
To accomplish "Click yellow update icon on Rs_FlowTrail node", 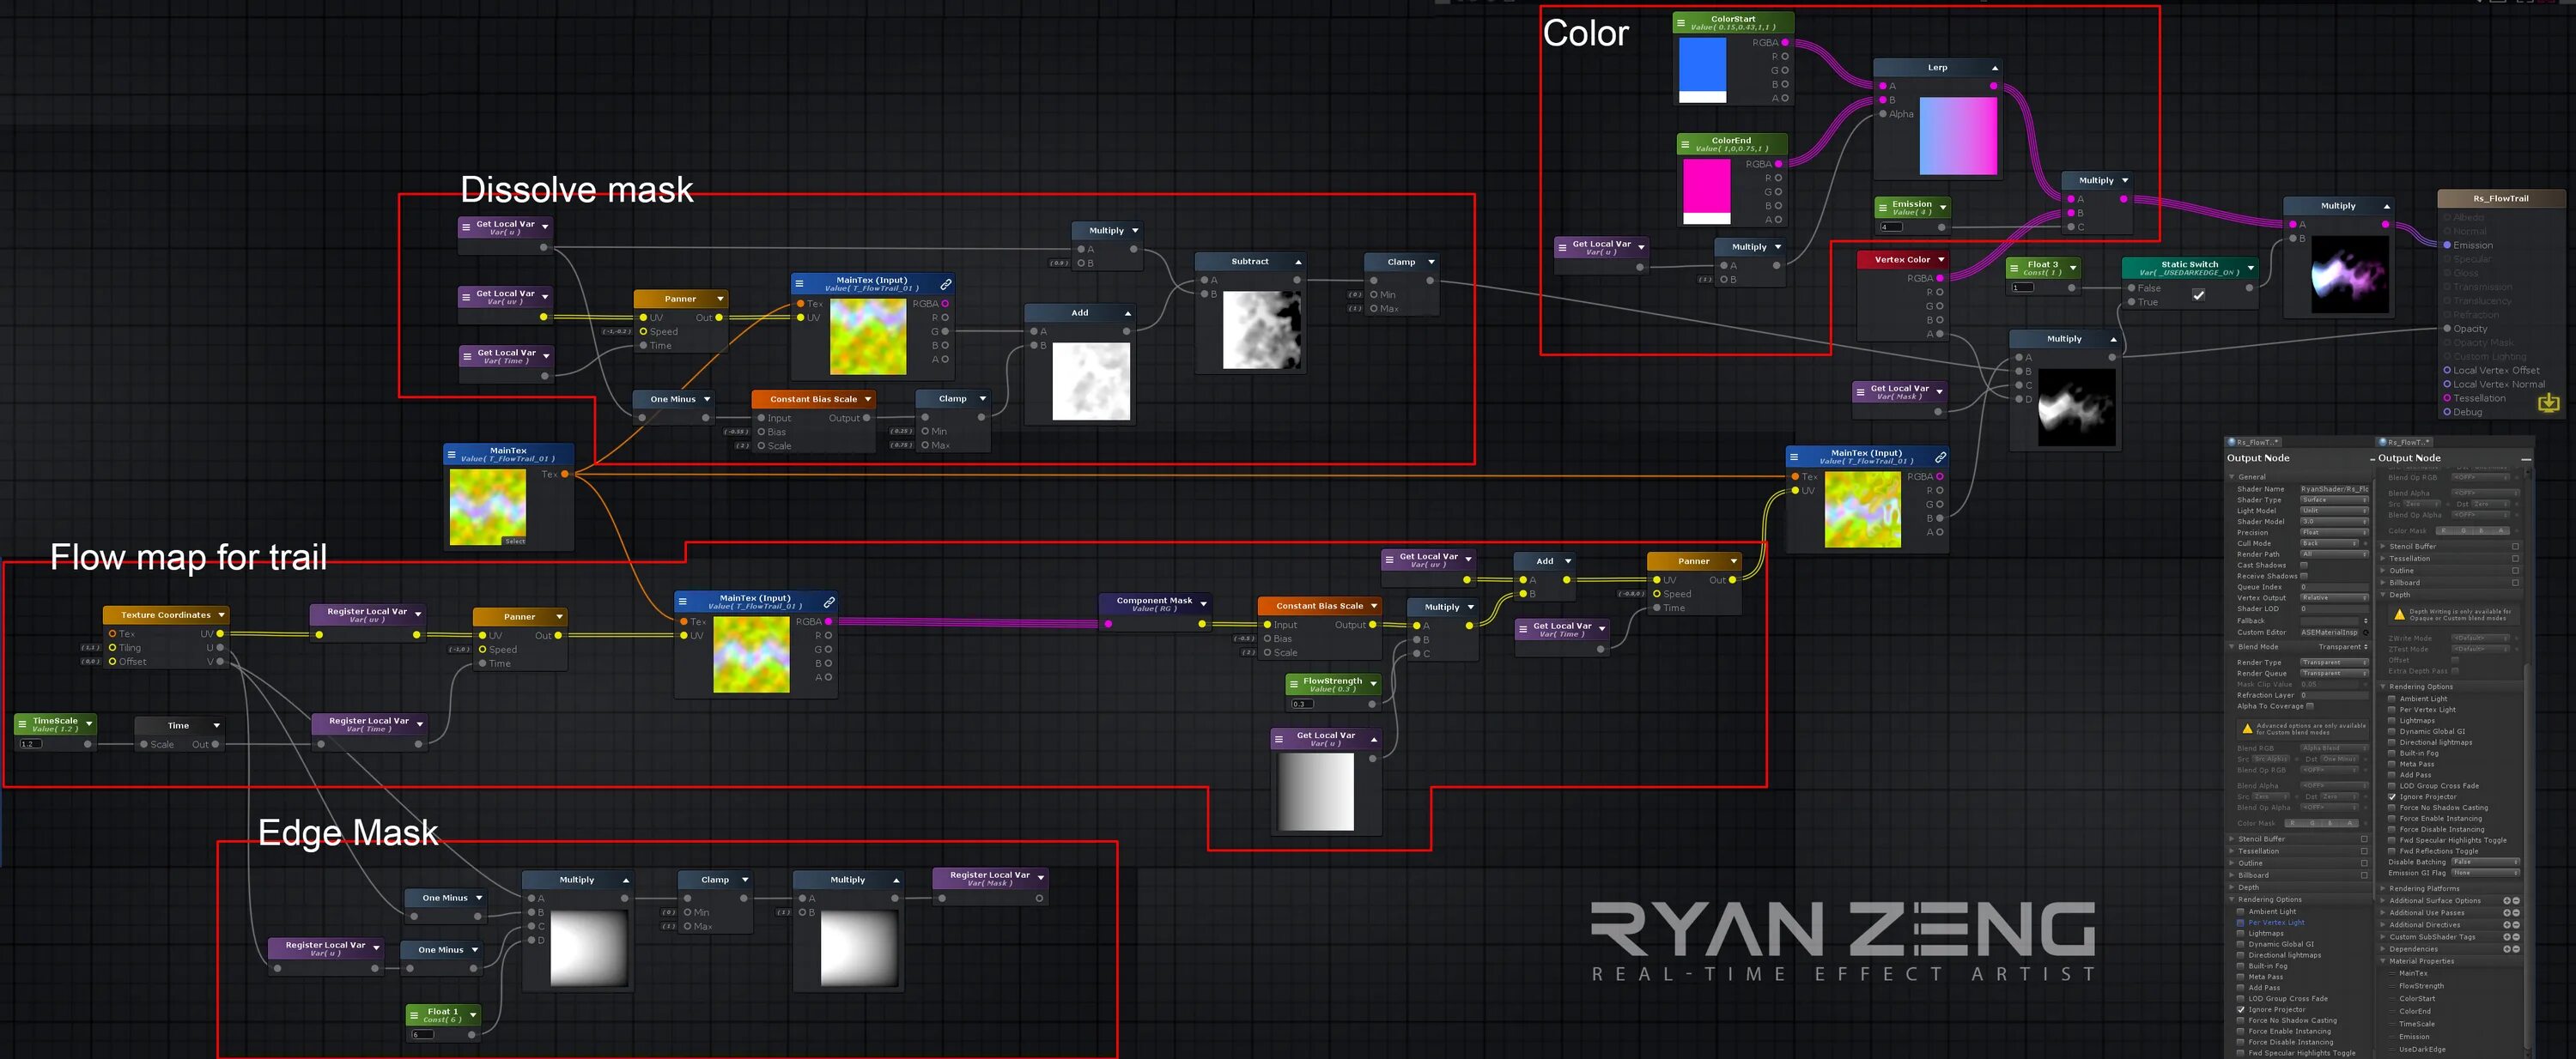I will point(2548,402).
